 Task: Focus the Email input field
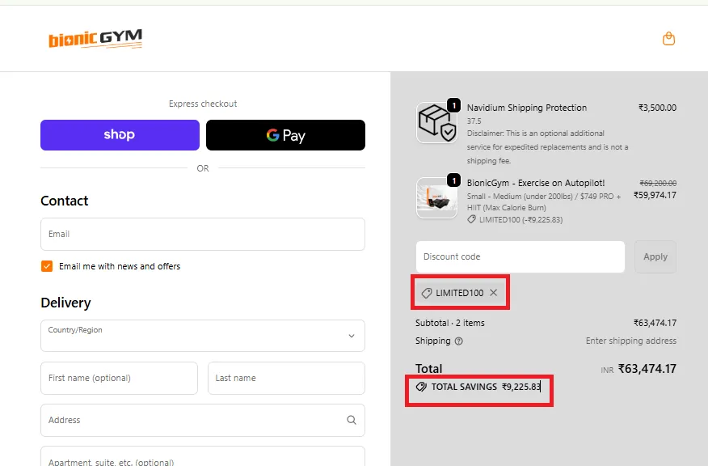(202, 234)
